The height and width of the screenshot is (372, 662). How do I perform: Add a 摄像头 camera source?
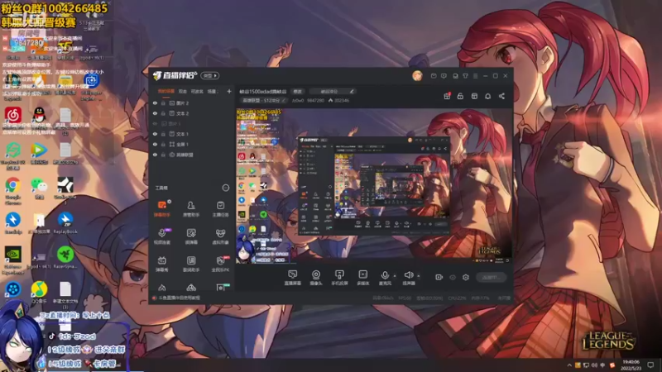[316, 278]
